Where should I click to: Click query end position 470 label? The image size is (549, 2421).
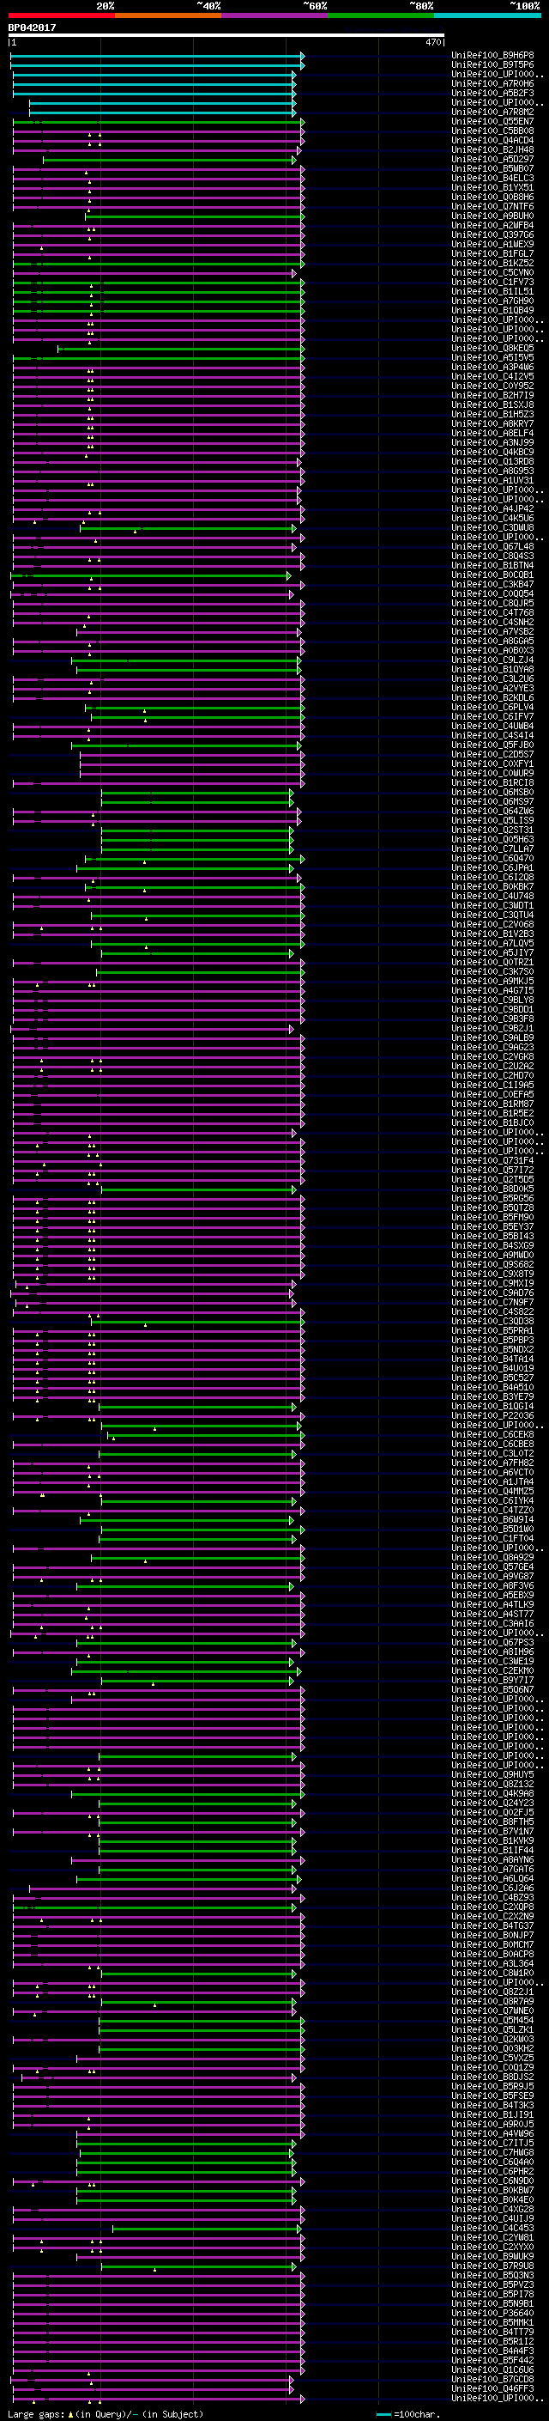coord(432,42)
